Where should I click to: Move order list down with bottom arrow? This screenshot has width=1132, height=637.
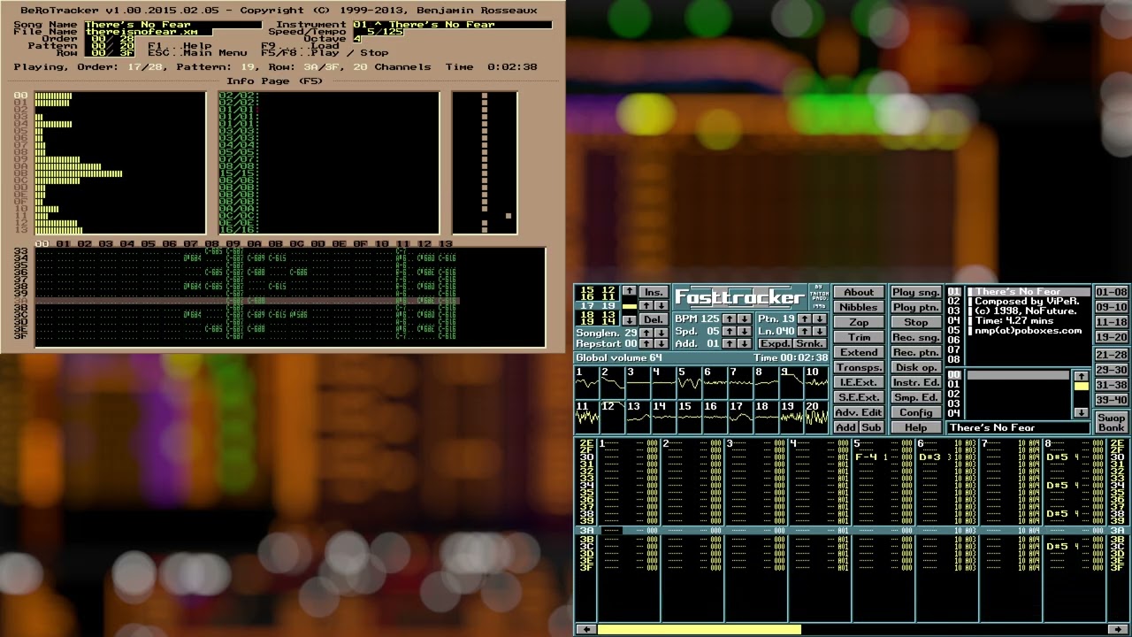630,320
